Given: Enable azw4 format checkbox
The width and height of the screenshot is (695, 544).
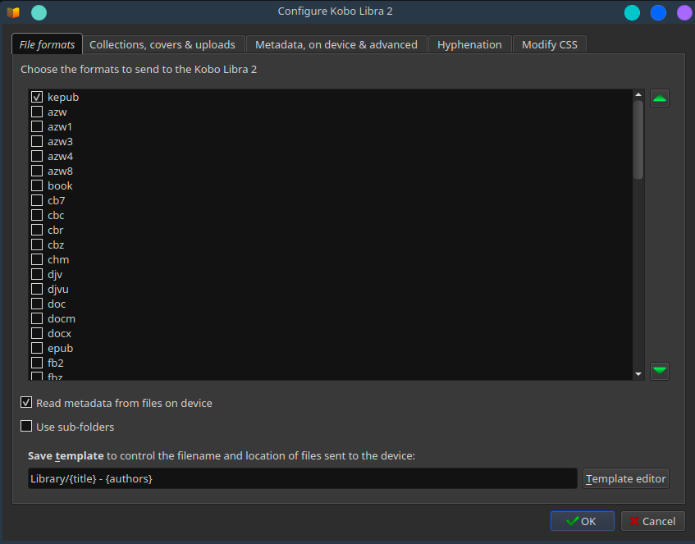Looking at the screenshot, I should point(37,156).
